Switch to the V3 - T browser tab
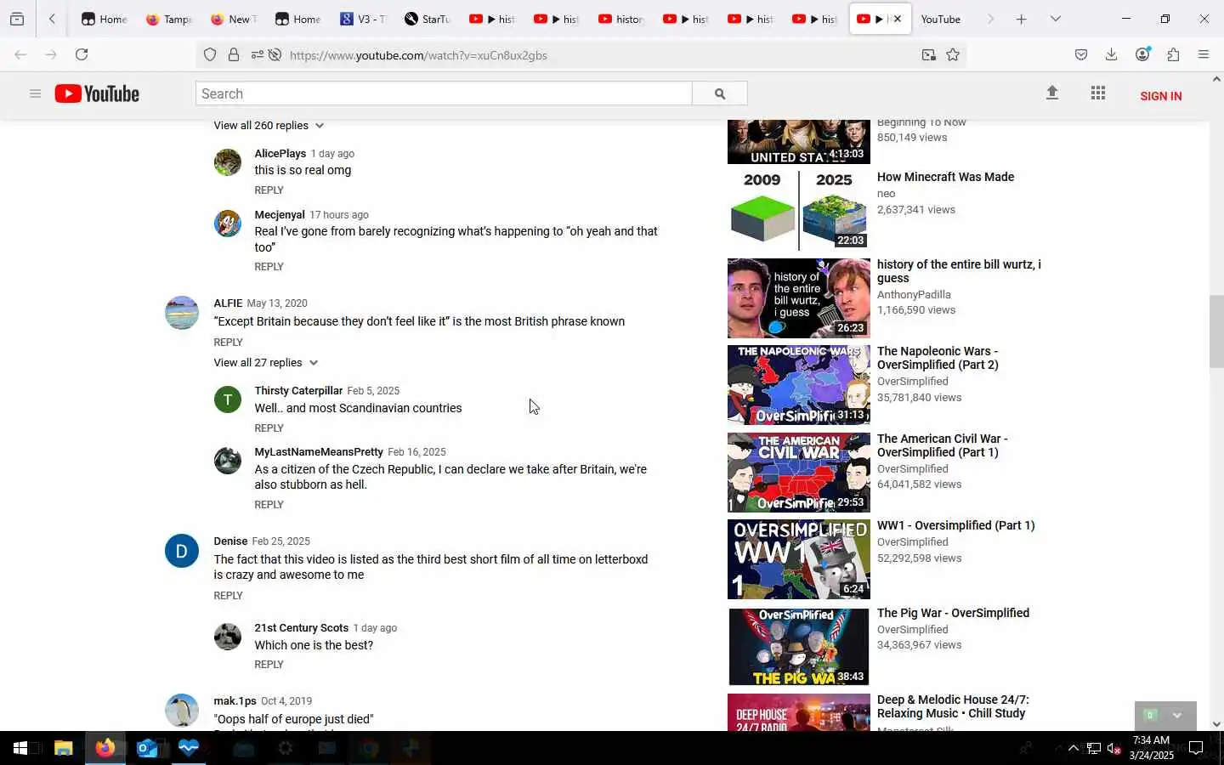This screenshot has width=1224, height=765. (364, 20)
